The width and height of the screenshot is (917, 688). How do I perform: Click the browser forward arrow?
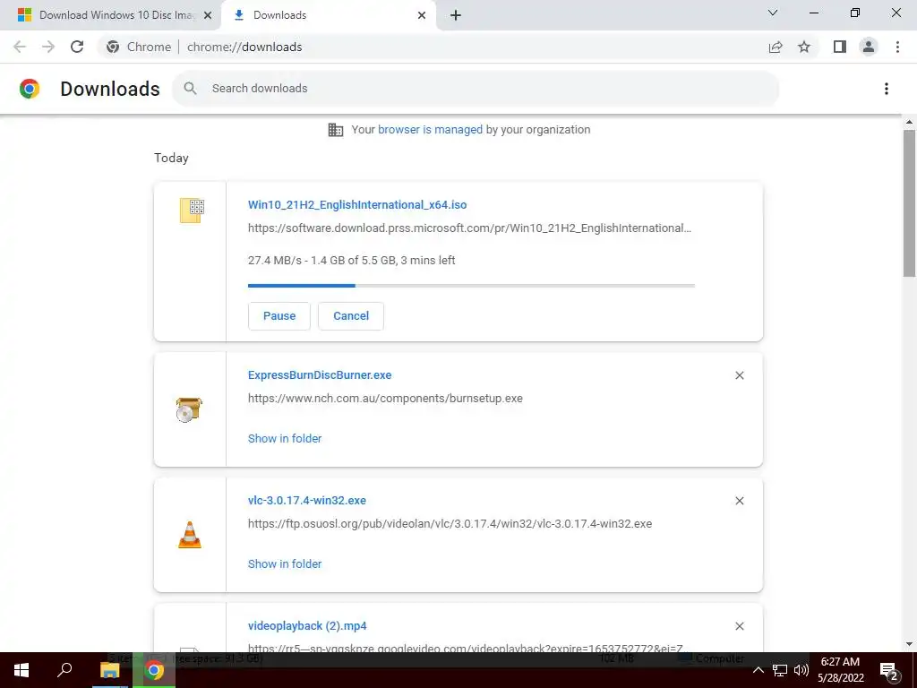pos(48,47)
